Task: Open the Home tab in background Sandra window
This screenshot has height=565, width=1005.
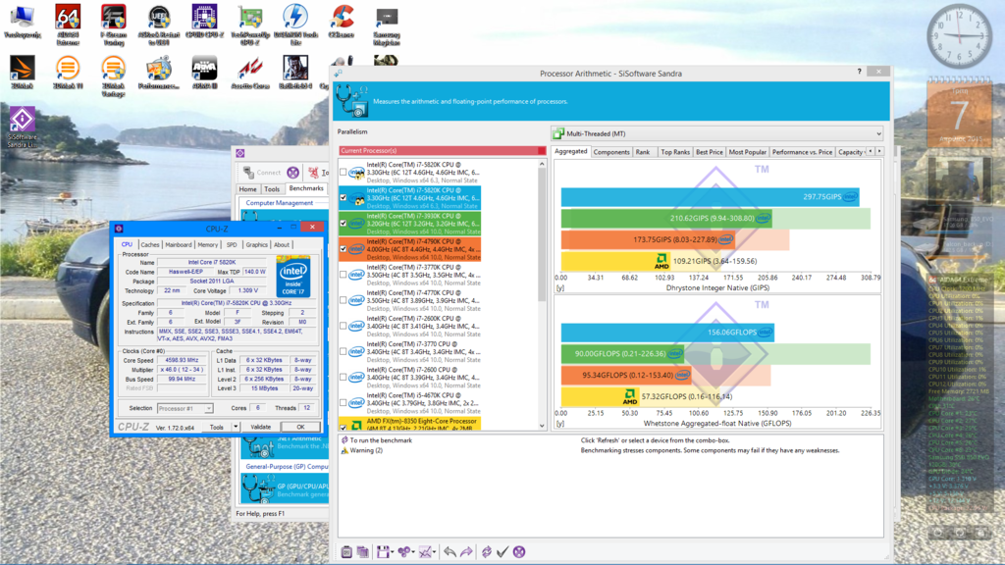Action: click(x=247, y=189)
